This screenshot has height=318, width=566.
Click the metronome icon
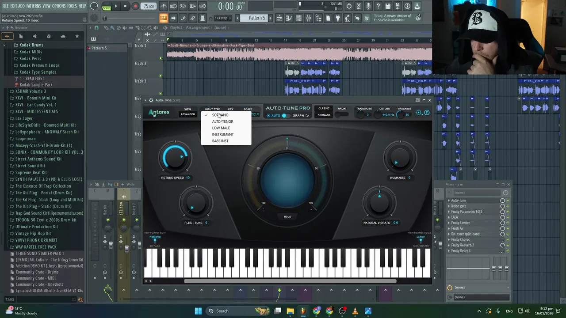coord(164,6)
